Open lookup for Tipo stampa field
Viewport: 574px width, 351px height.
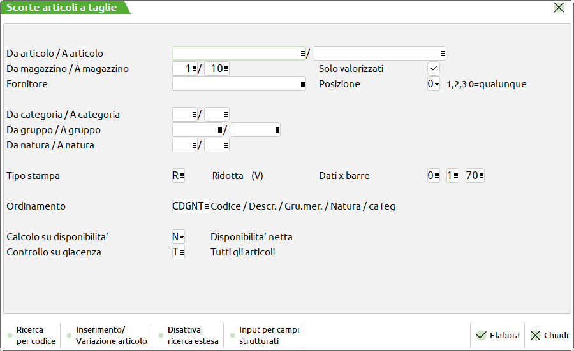[x=181, y=176]
